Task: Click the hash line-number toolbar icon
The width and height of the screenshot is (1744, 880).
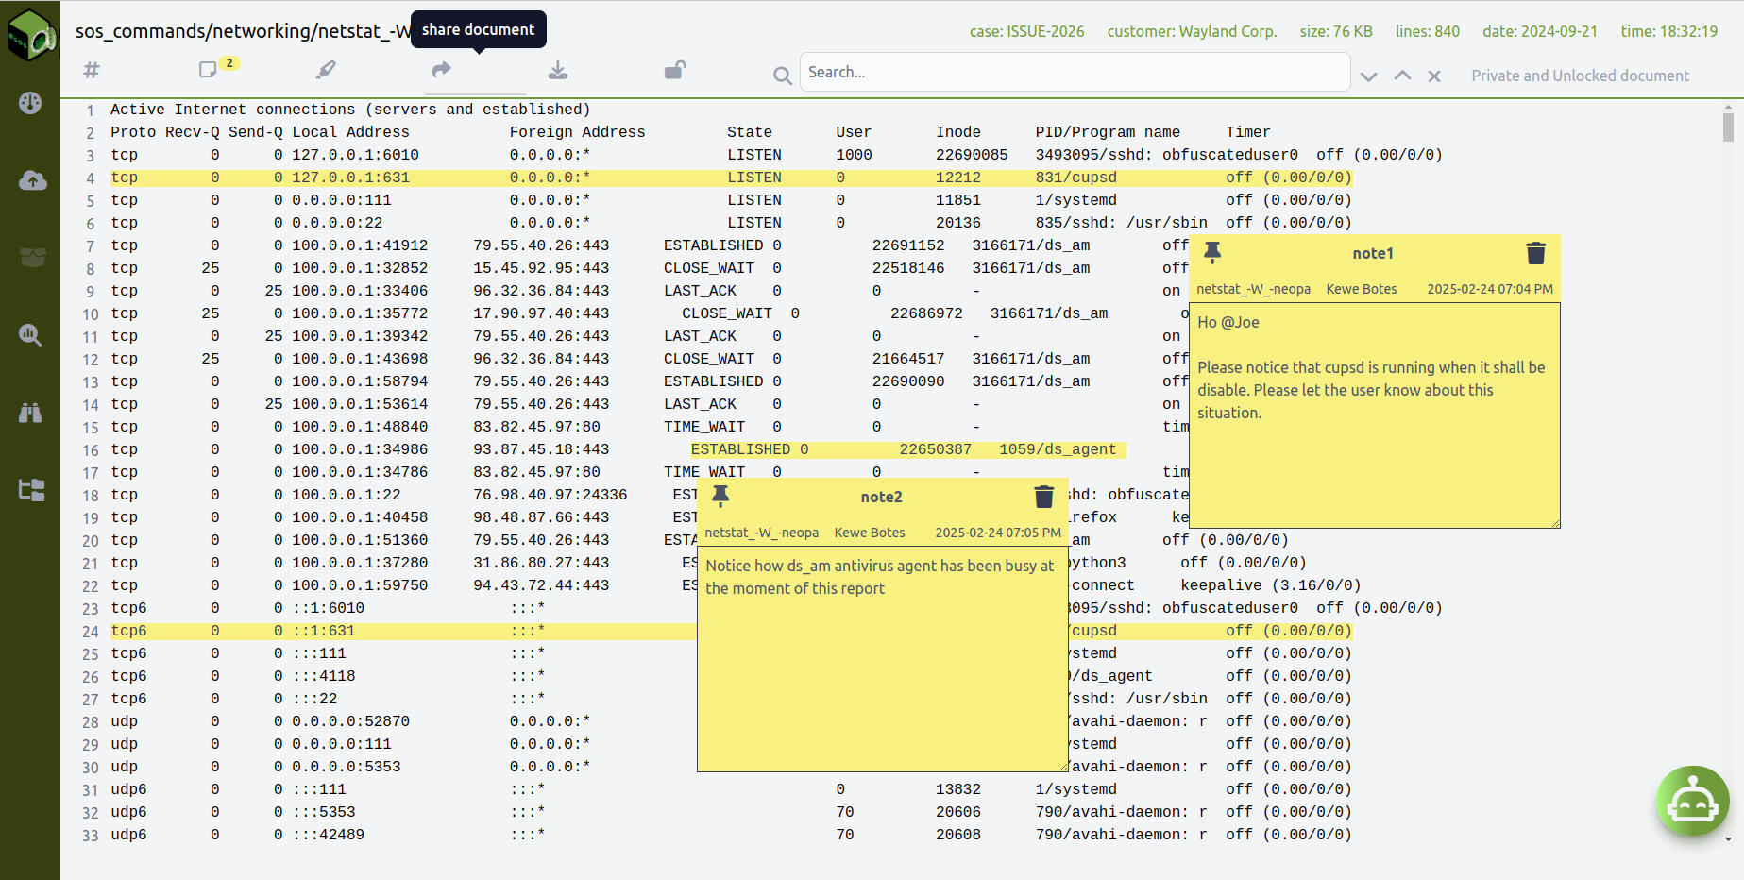Action: coord(92,70)
